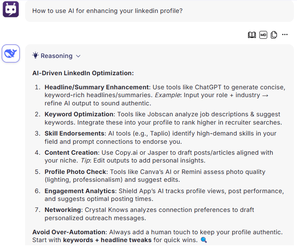Screen dimensions: 297x246
Task: Toggle the Reasoning section label
Action: coord(56,56)
